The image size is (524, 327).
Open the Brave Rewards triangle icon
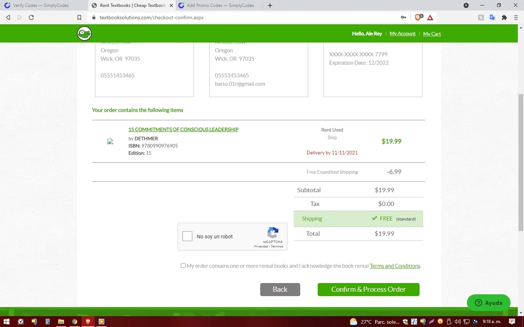tap(430, 17)
